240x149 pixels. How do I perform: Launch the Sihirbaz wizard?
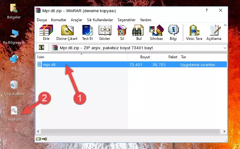(x=156, y=32)
